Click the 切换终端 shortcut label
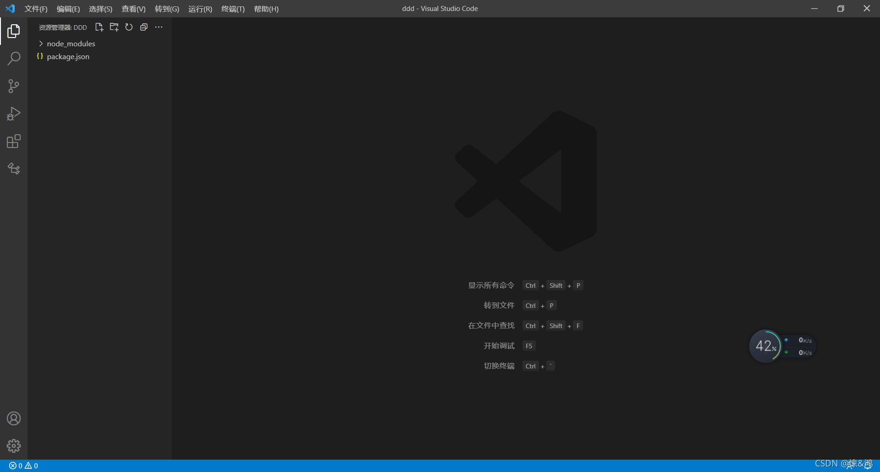 tap(499, 366)
